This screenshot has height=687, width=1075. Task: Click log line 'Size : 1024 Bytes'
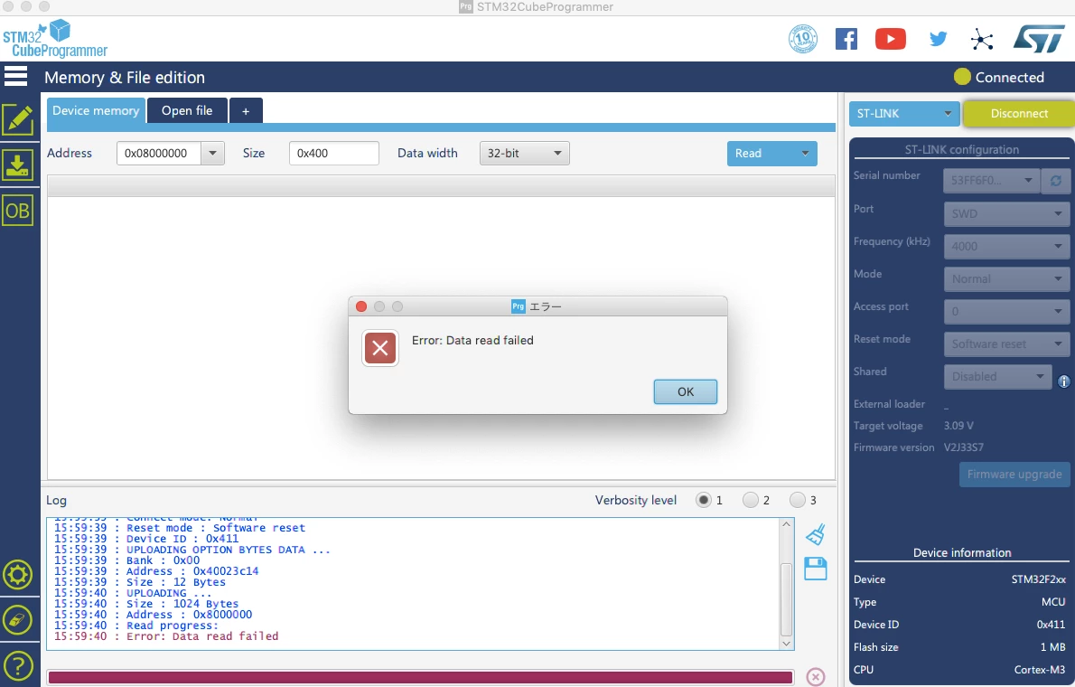(146, 604)
